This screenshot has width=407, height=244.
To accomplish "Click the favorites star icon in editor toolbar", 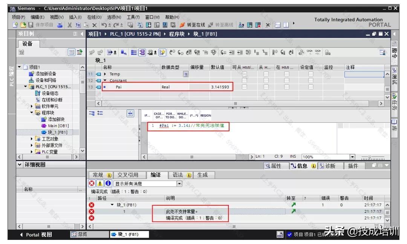I will pos(162,53).
